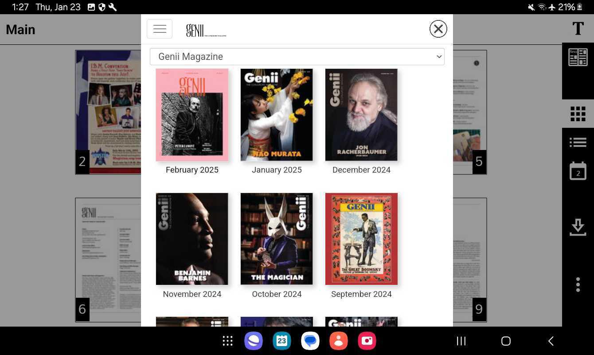The width and height of the screenshot is (594, 355).
Task: Click the Genii logo in the dialog header
Action: click(206, 30)
